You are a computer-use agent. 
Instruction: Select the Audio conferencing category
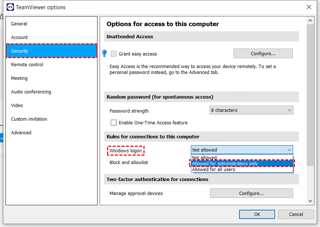point(31,92)
